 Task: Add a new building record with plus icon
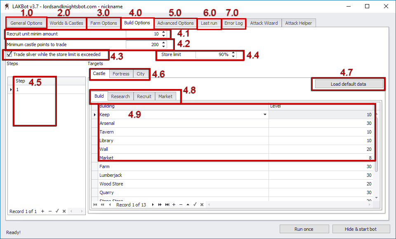click(x=174, y=205)
